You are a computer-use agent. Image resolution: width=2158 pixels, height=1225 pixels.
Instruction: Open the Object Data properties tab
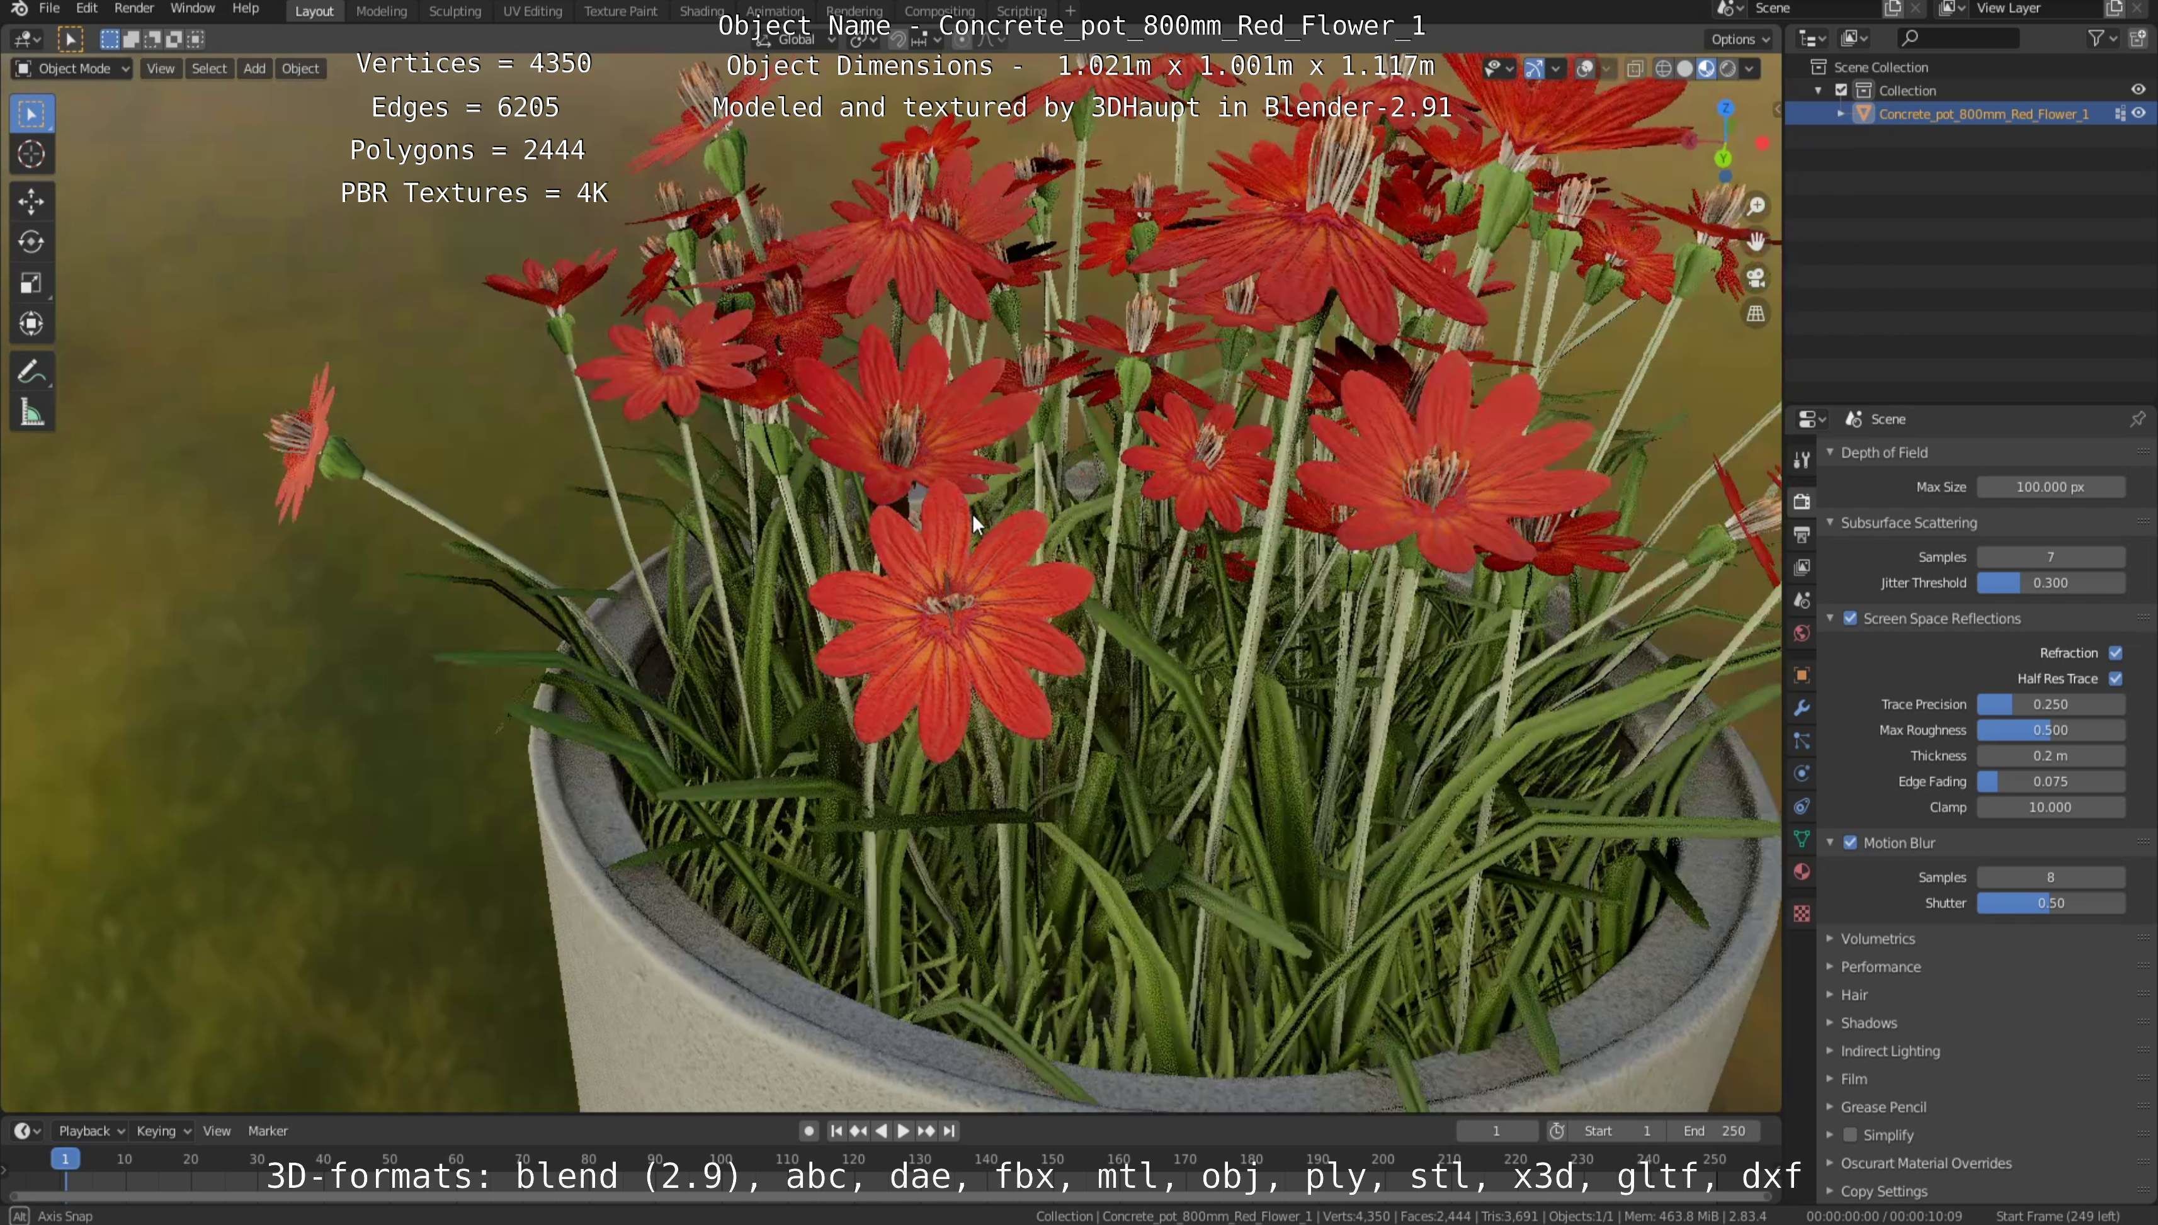click(x=1801, y=839)
